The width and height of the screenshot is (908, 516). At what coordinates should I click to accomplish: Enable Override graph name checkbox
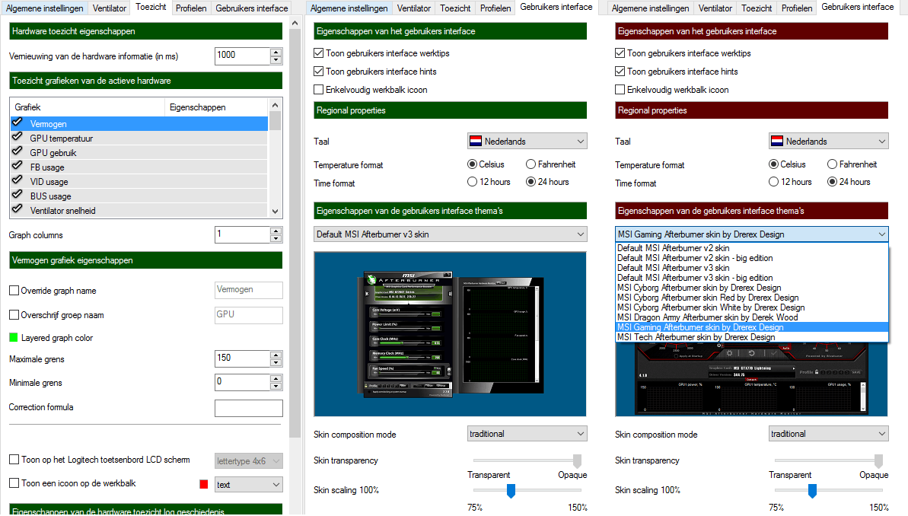tap(14, 291)
